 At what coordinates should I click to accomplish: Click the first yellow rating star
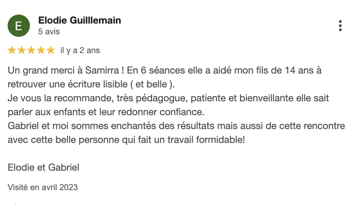point(12,50)
